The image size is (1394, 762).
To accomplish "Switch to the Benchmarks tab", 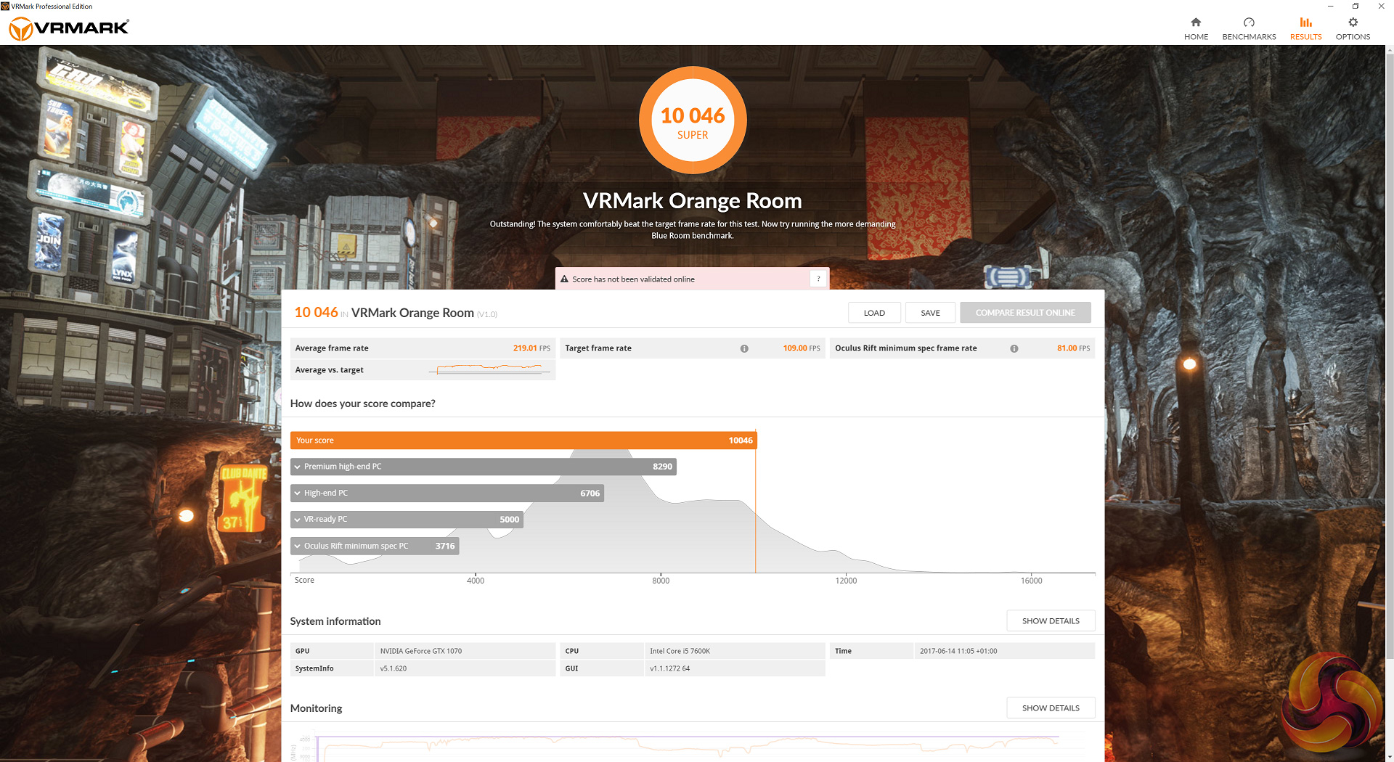I will coord(1249,29).
